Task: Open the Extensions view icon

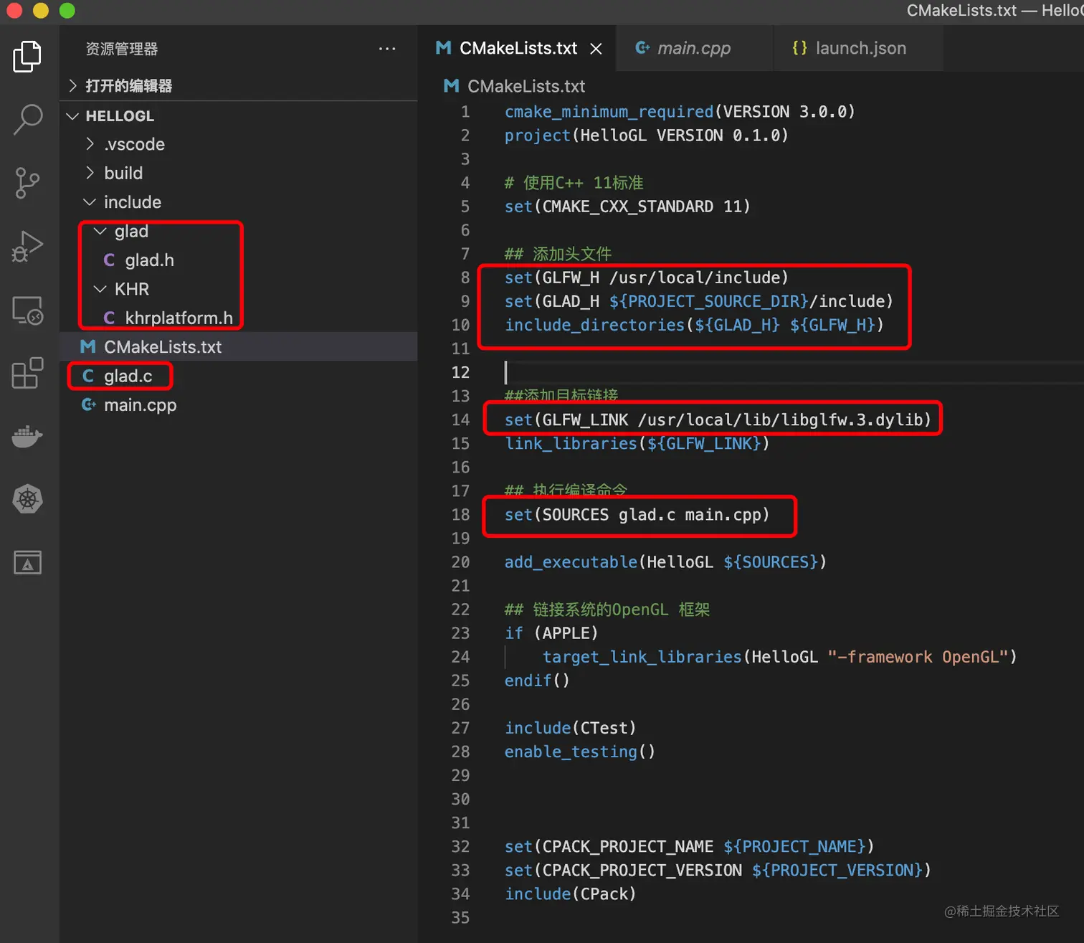Action: pos(27,373)
